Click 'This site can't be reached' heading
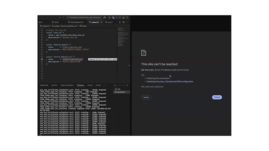 tap(159, 64)
